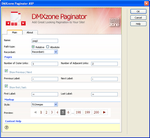Click the Context Help question mark icon
Screen dimensions: 150x138
[x=6, y=127]
